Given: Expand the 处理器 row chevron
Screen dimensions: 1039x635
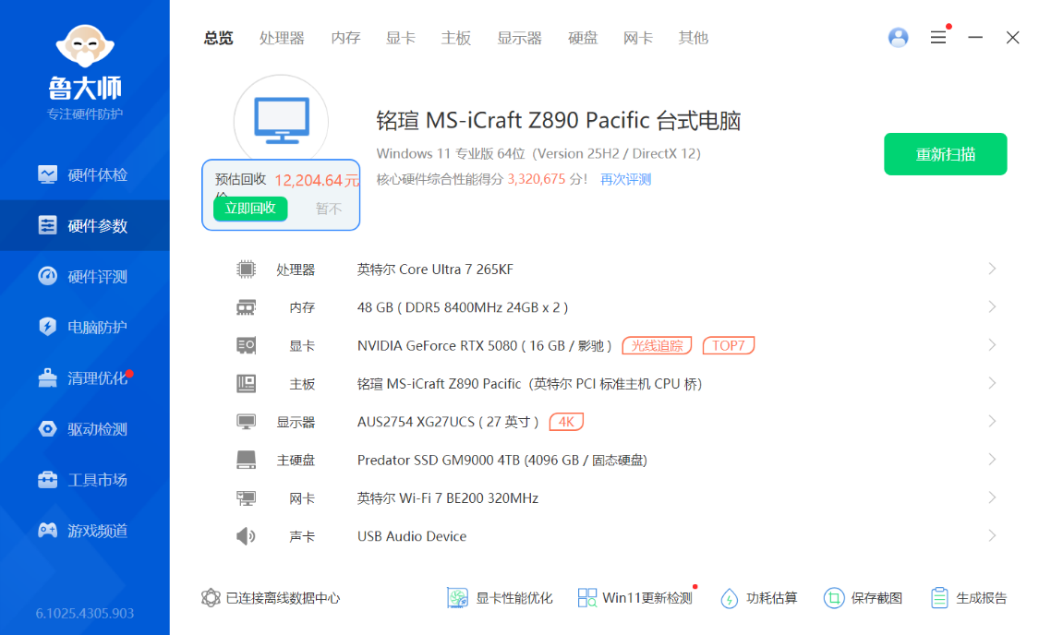Looking at the screenshot, I should [992, 269].
